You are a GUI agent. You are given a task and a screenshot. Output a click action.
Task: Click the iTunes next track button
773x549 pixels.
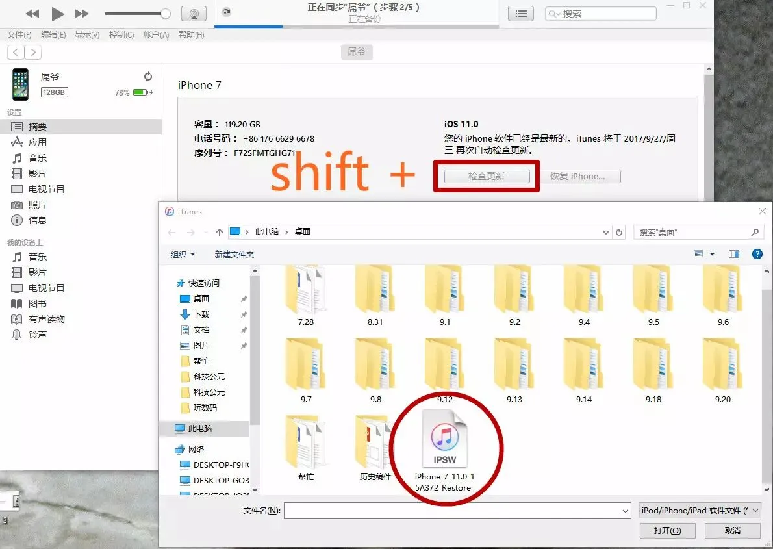(82, 14)
